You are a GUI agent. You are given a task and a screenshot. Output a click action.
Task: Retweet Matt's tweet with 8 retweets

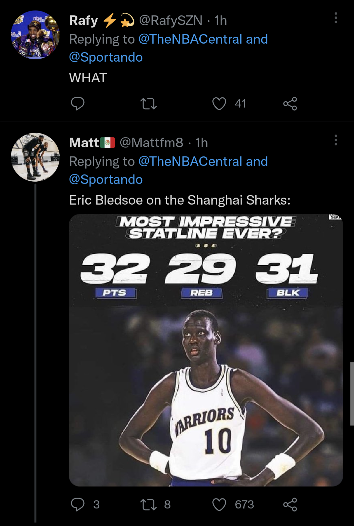click(148, 504)
